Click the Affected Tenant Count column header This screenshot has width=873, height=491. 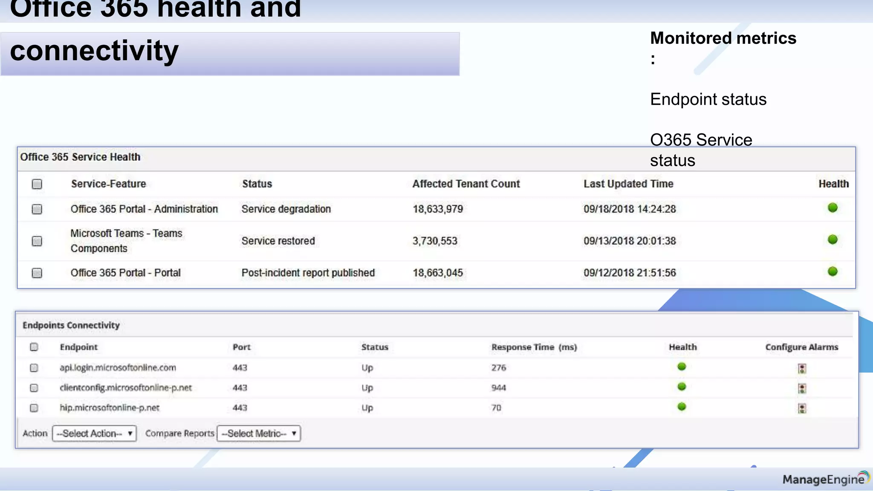click(x=466, y=184)
